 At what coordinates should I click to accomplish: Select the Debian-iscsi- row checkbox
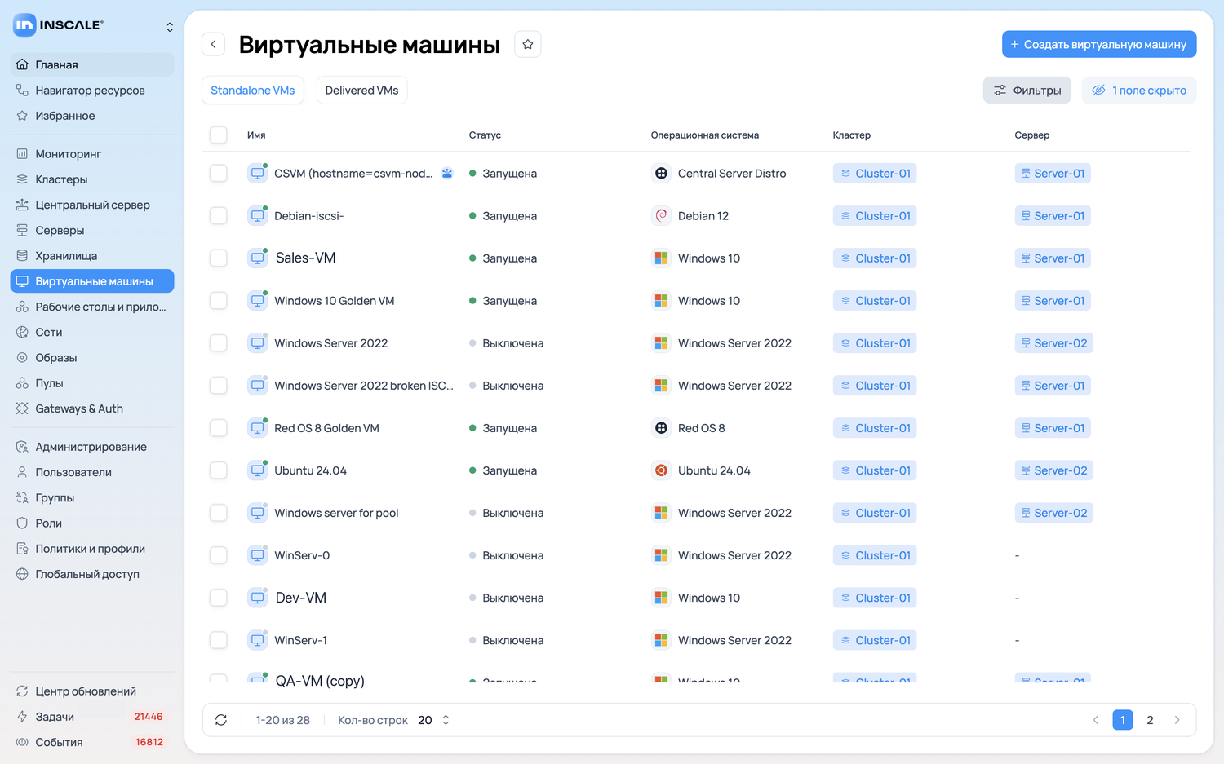click(219, 216)
